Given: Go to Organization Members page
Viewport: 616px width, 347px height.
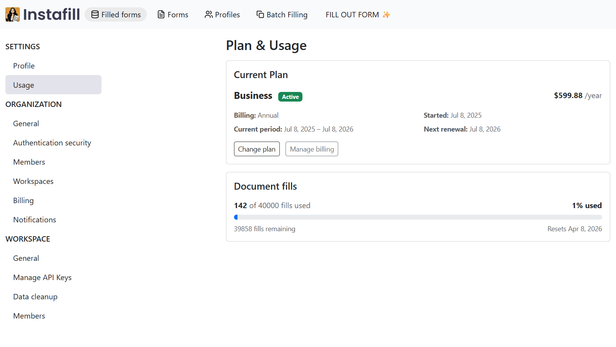Looking at the screenshot, I should coord(29,162).
